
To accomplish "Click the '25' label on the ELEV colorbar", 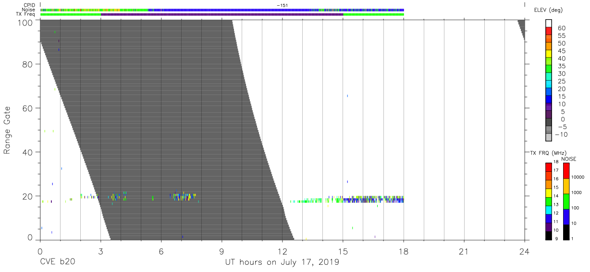I will 561,82.
